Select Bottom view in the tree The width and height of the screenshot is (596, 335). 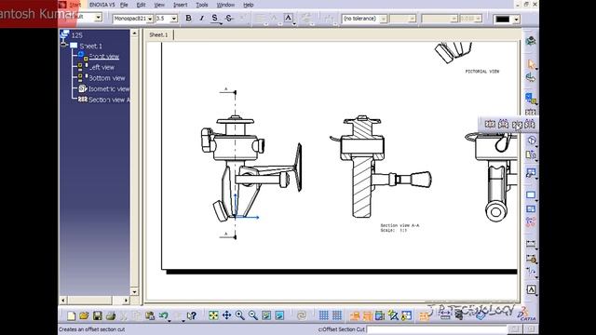click(x=106, y=78)
